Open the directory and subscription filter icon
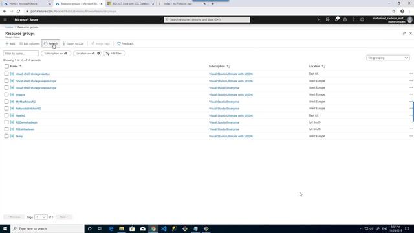 (x=328, y=19)
